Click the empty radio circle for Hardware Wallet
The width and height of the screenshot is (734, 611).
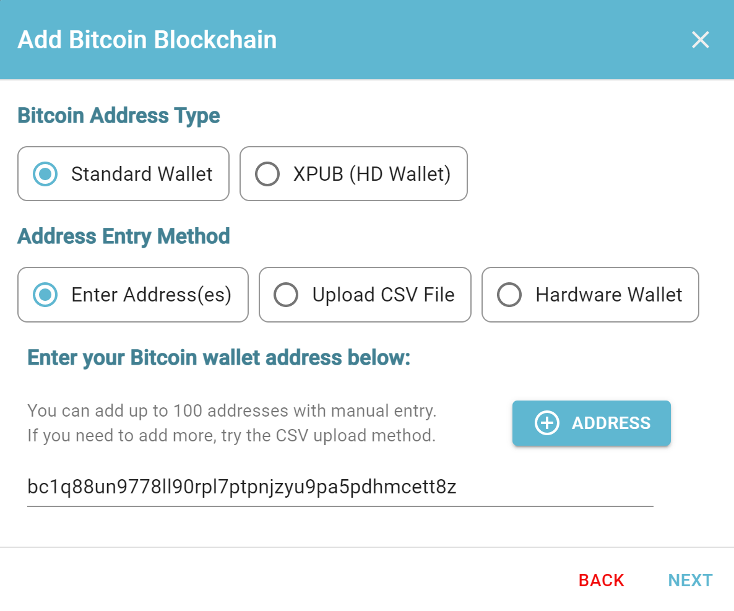510,295
